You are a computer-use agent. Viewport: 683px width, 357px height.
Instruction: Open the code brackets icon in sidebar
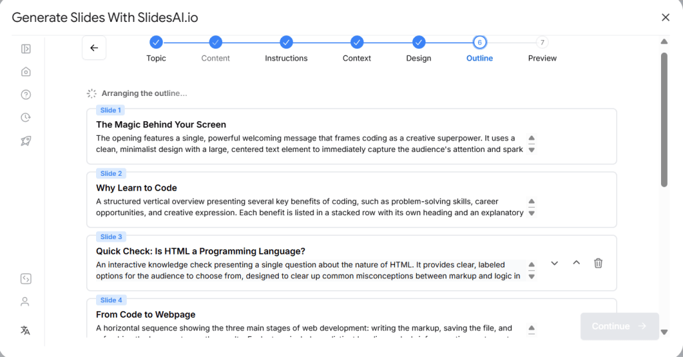click(x=25, y=278)
